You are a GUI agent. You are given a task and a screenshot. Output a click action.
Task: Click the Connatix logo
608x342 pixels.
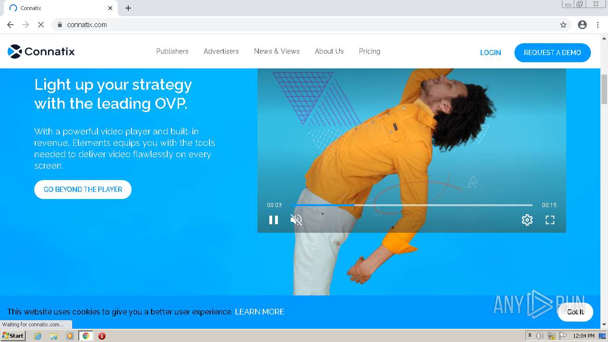(x=41, y=51)
